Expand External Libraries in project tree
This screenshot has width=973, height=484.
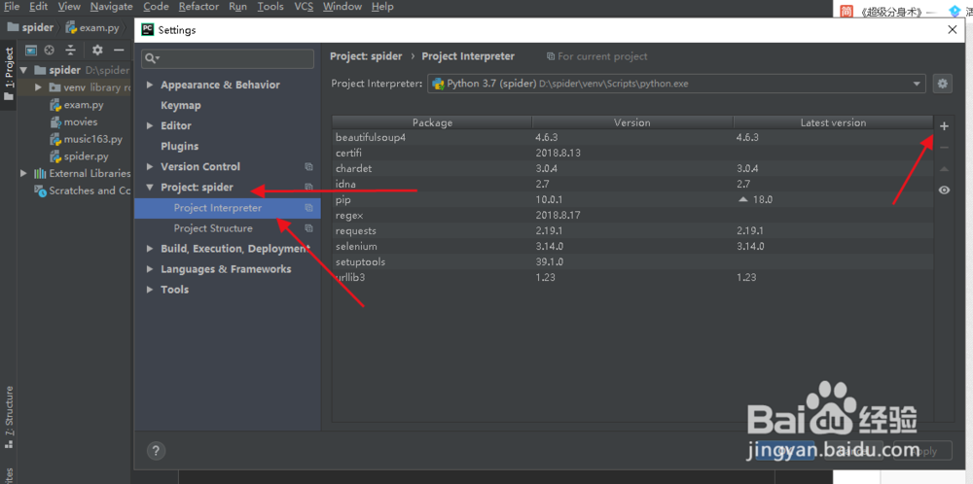[x=23, y=174]
